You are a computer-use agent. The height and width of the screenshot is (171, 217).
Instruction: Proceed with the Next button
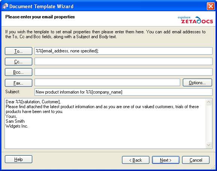click(x=166, y=160)
